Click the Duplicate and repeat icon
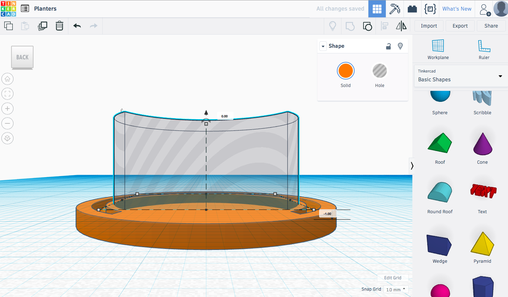This screenshot has height=297, width=508. pos(43,26)
